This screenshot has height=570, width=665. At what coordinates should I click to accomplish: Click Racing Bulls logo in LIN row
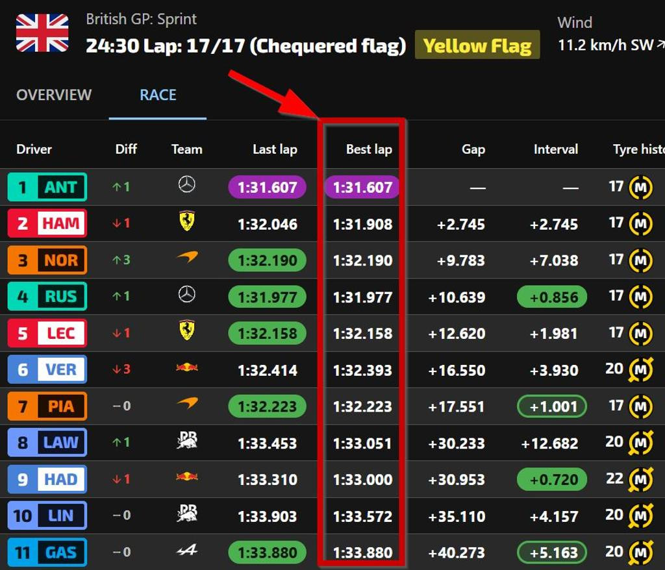pos(187,513)
